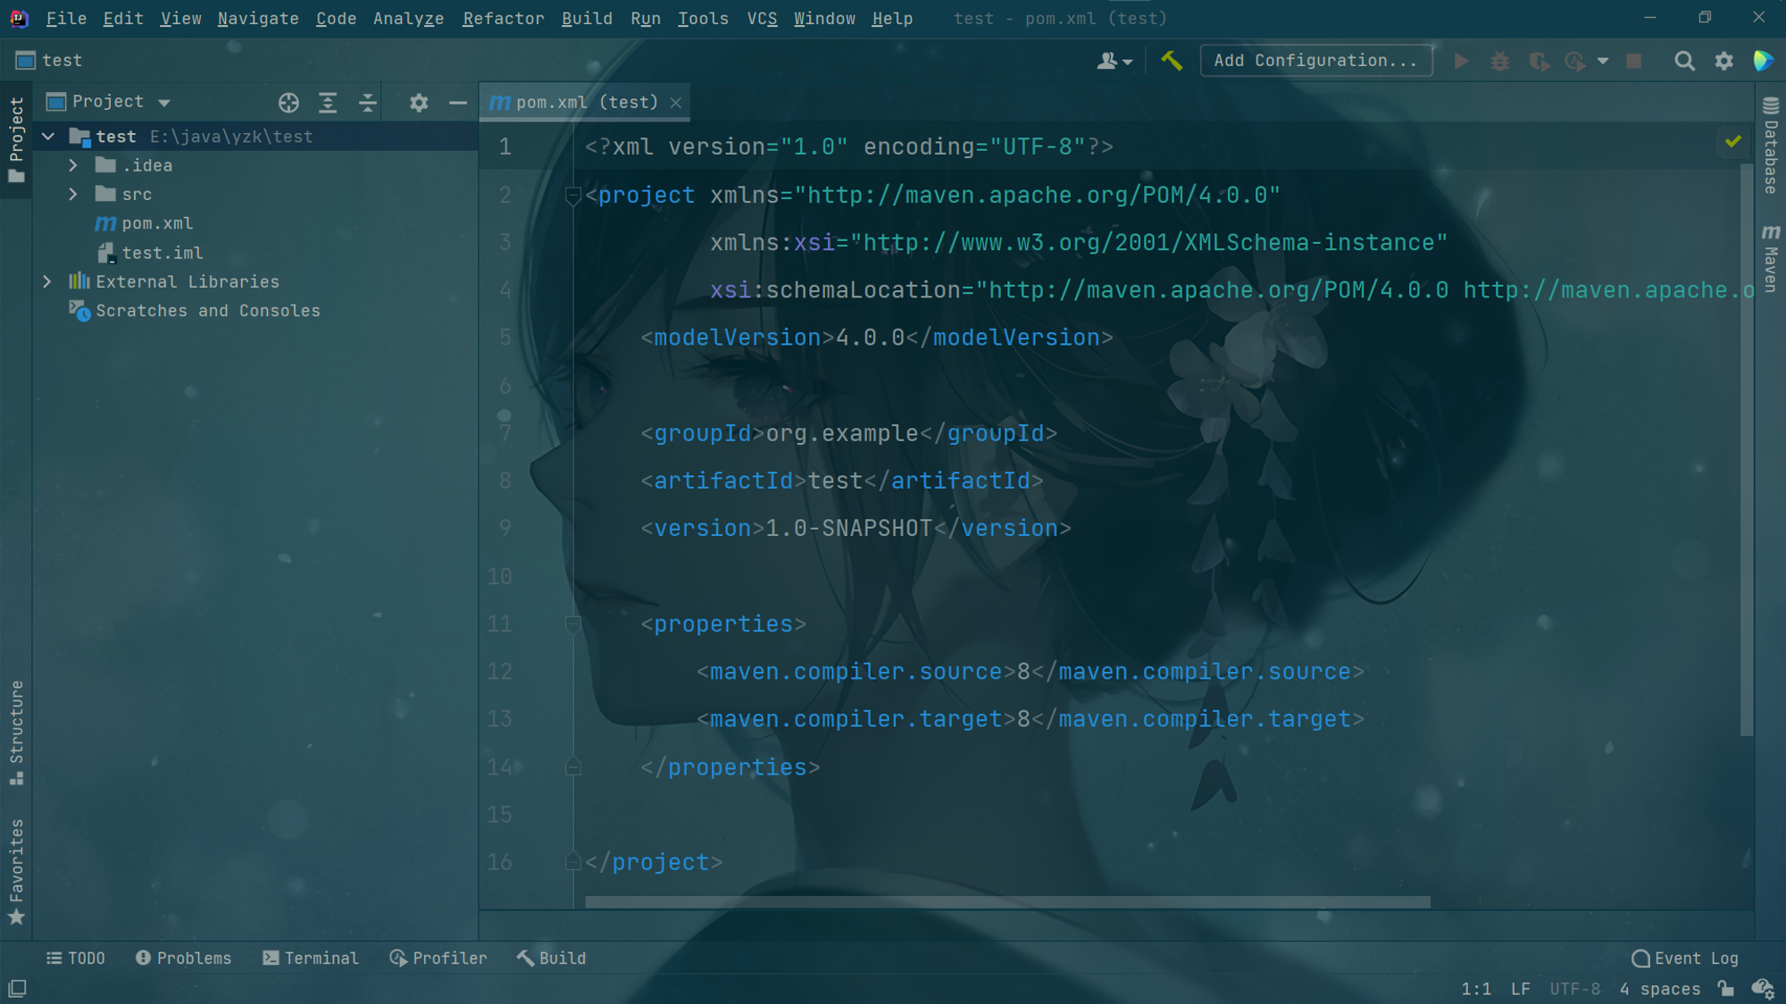Open the Database tool window

coord(1770,145)
